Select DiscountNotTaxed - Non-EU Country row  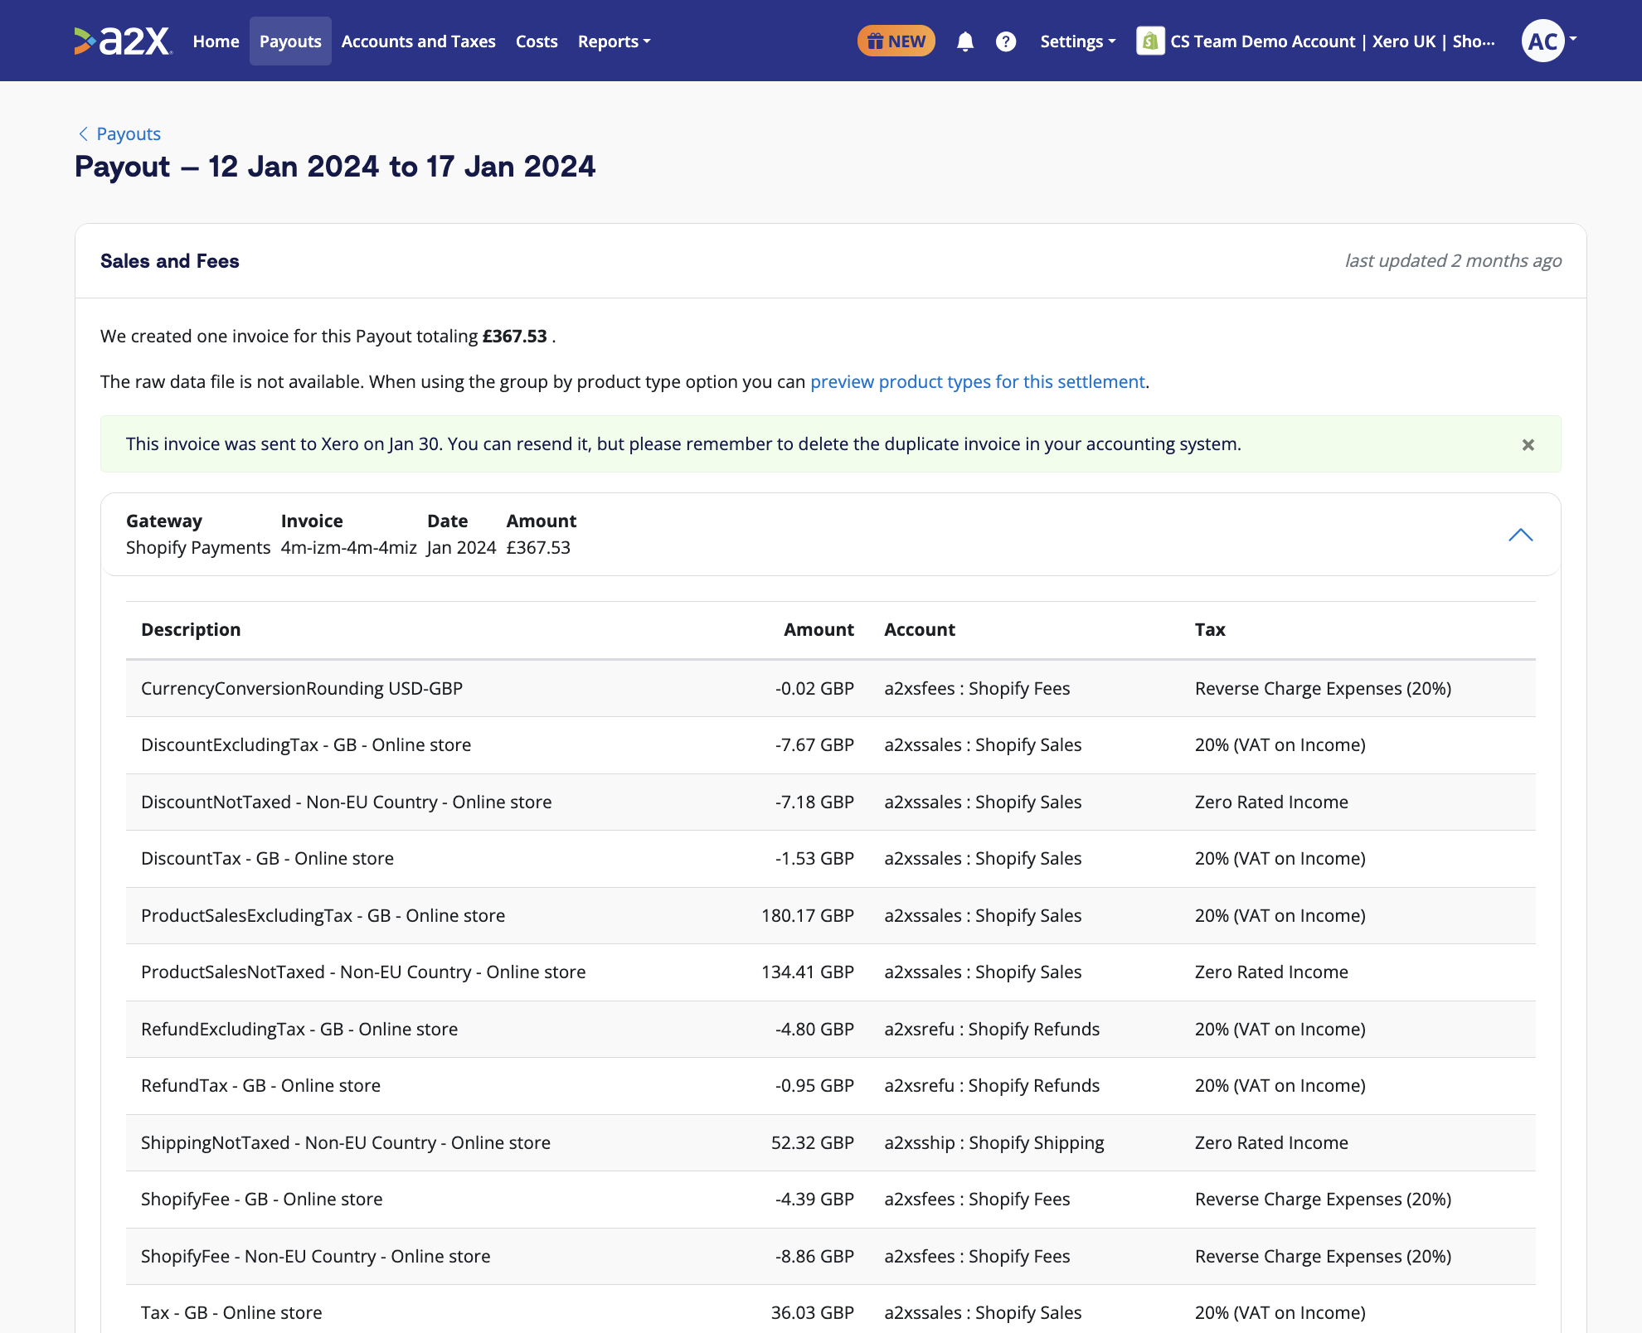pyautogui.click(x=830, y=802)
